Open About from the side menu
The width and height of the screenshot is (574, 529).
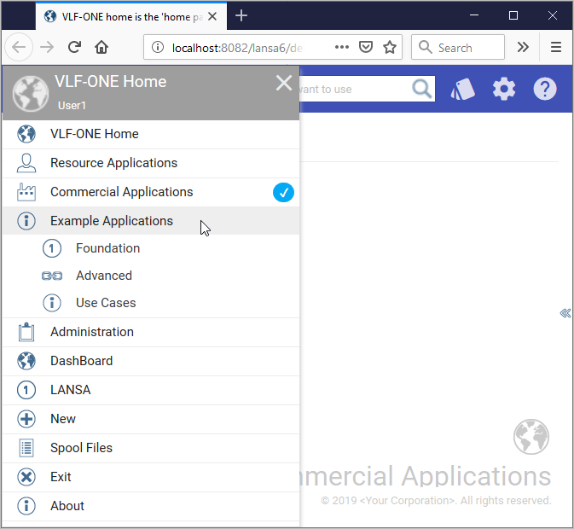click(151, 506)
